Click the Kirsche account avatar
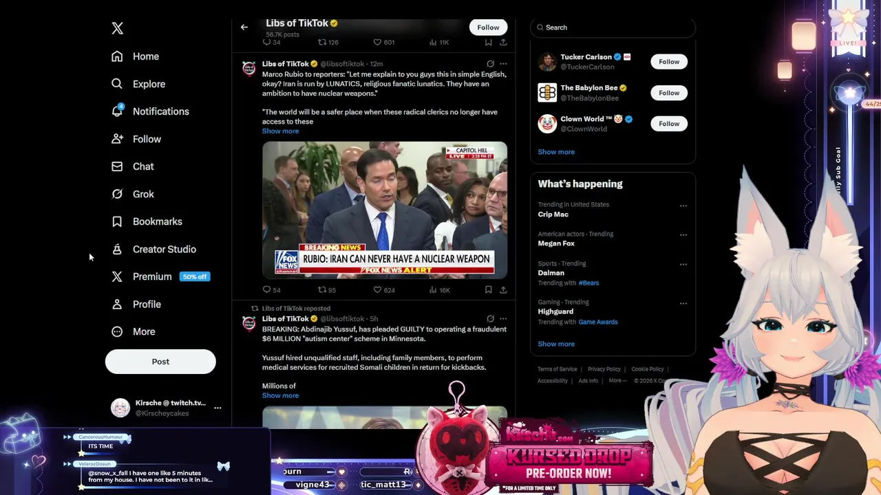881x495 pixels. point(120,408)
